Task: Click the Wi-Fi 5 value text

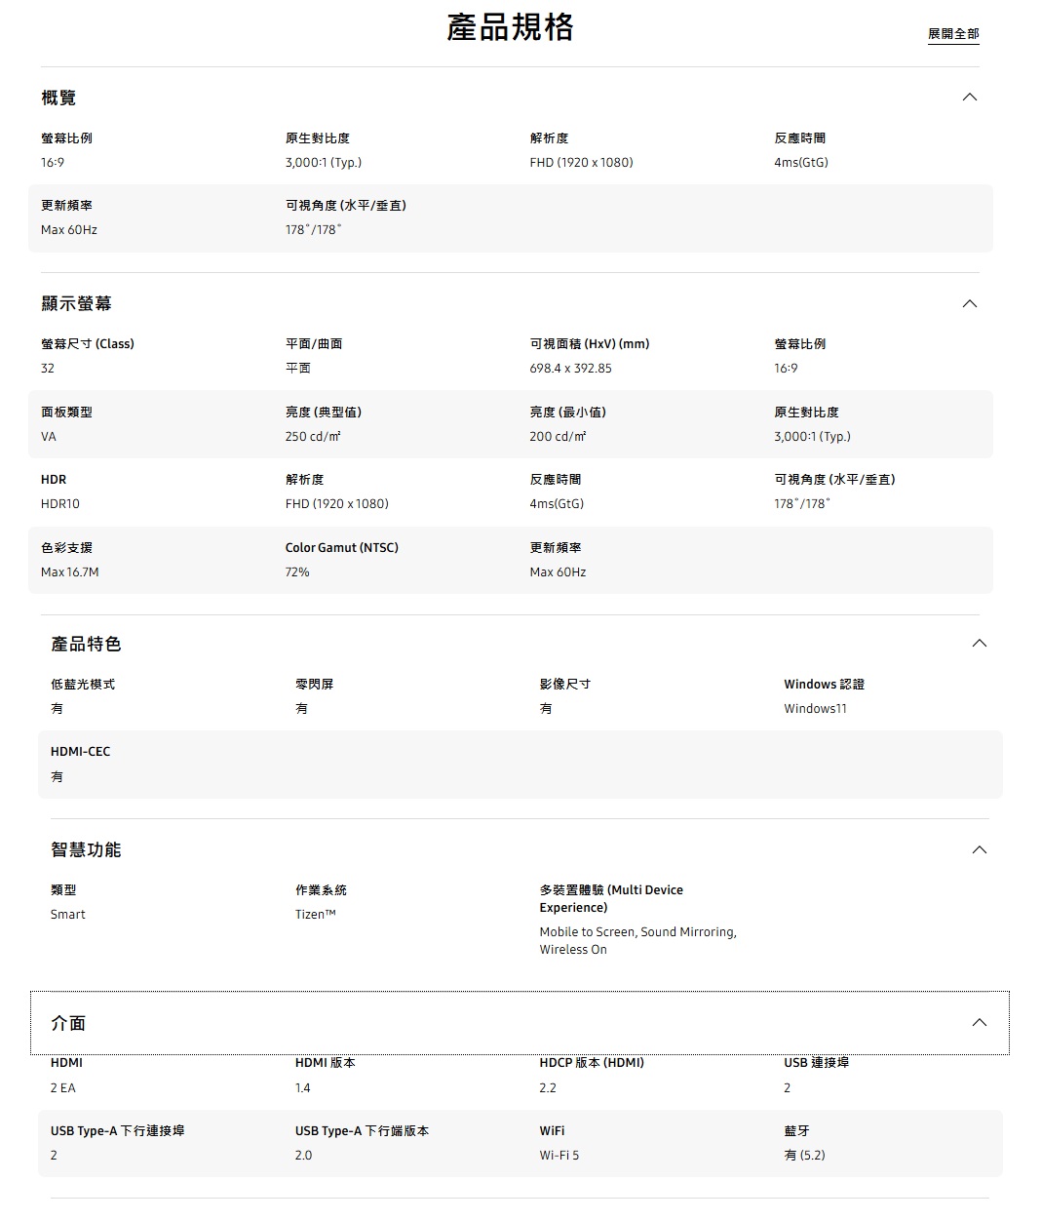Action: pyautogui.click(x=559, y=1156)
